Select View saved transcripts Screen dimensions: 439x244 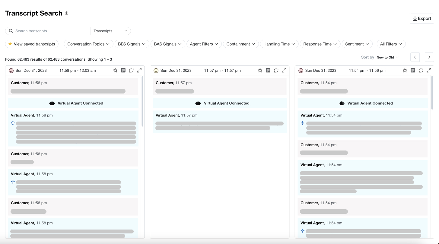coord(32,44)
